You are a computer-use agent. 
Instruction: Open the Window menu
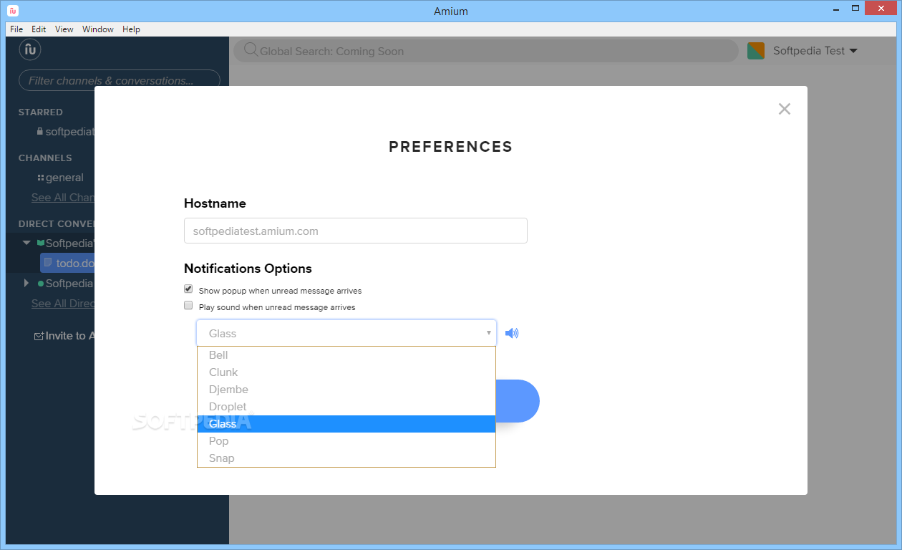point(98,29)
